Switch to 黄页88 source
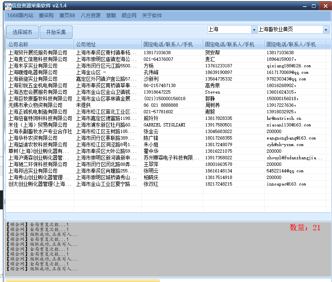The width and height of the screenshot is (332, 282). coord(67,16)
